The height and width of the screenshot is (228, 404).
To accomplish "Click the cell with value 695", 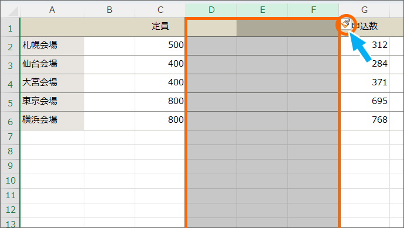I will [x=365, y=102].
